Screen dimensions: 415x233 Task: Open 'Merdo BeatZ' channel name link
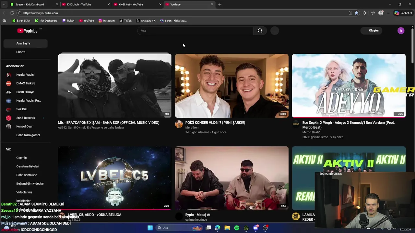pos(311,132)
